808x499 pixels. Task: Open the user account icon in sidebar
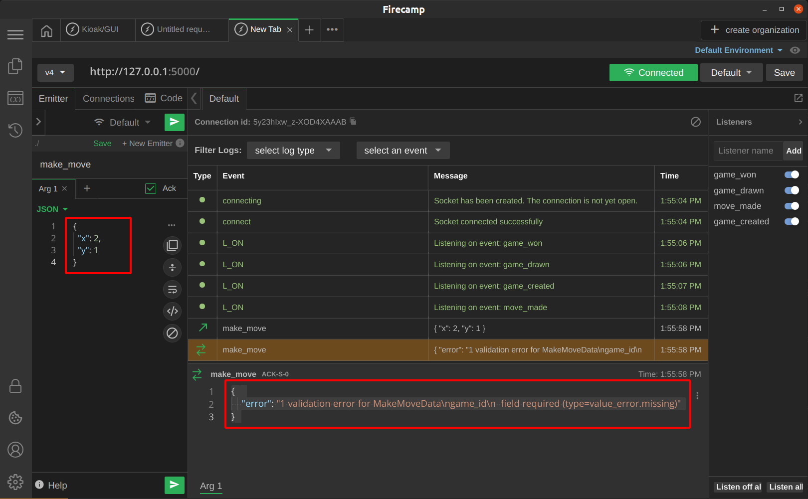(15, 450)
